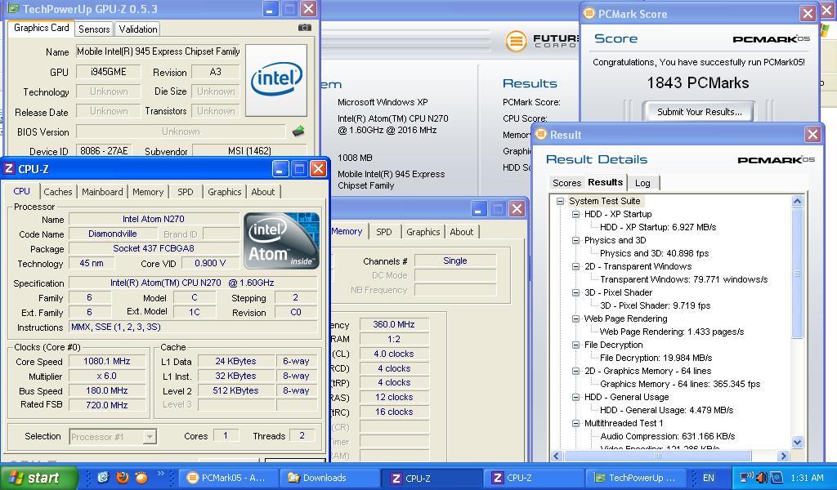
Task: Open Graphics tab in front CPU-Z window
Action: click(x=224, y=192)
